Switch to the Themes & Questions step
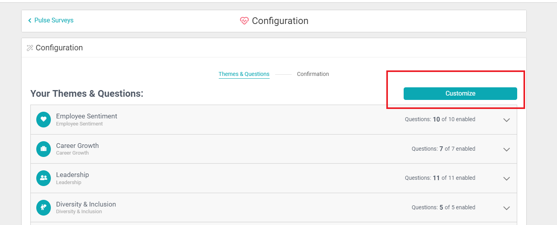This screenshot has width=557, height=225. click(244, 74)
